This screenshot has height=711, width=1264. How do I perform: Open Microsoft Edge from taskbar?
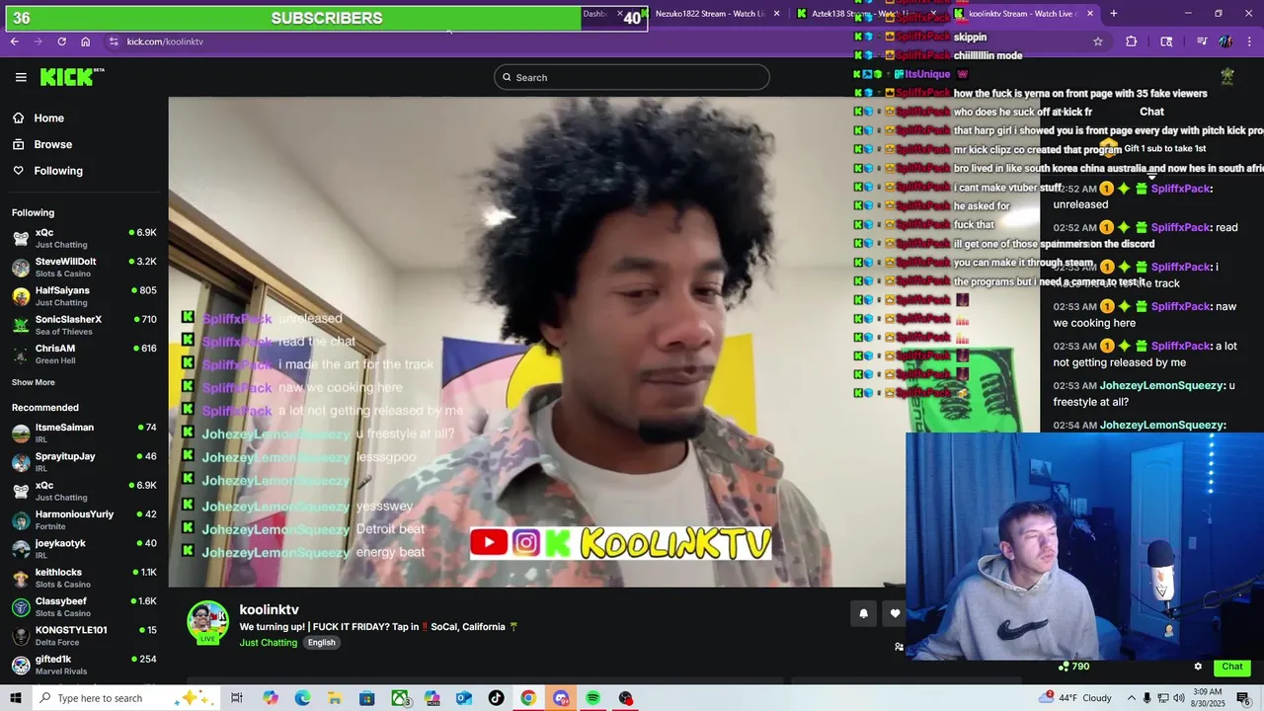302,698
